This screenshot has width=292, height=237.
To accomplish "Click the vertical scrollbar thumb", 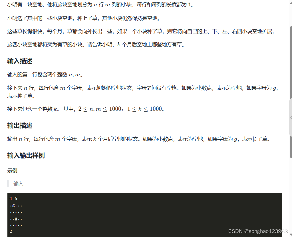I will (291, 92).
